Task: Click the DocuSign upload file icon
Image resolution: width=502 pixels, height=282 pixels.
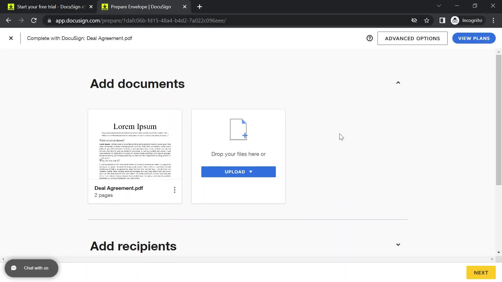Action: pyautogui.click(x=239, y=129)
